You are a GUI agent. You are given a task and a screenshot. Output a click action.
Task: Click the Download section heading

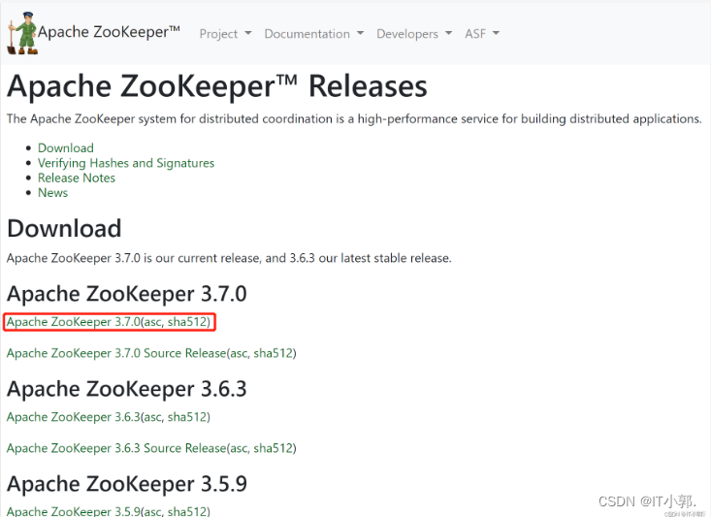coord(64,228)
